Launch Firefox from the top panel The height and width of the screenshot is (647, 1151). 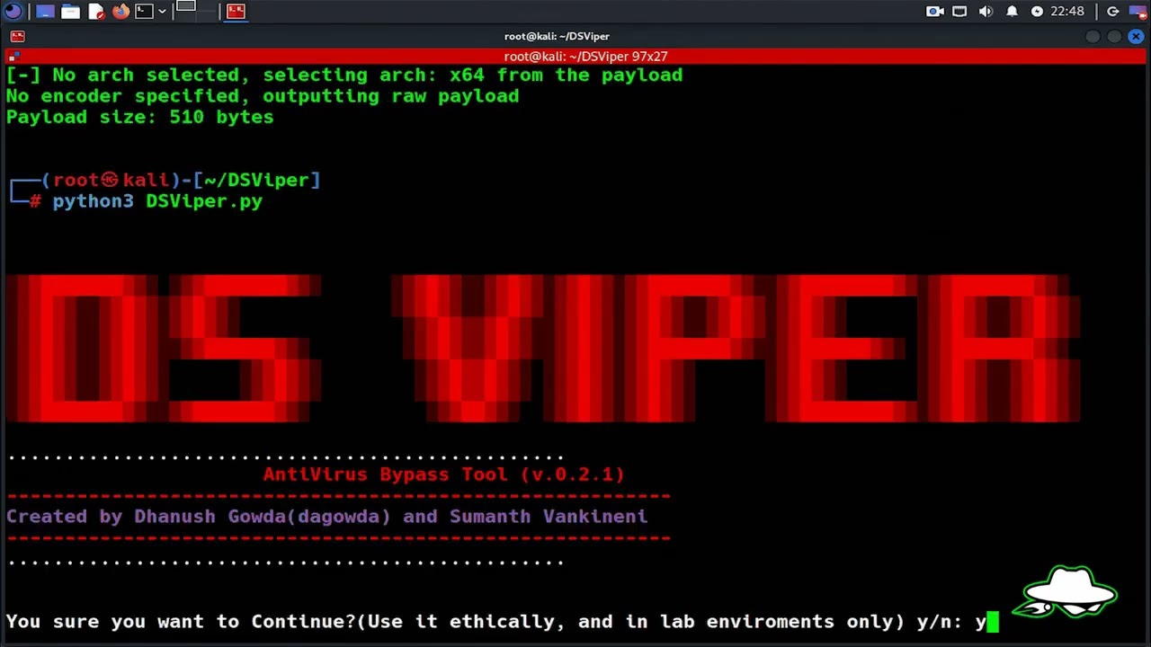(x=120, y=12)
